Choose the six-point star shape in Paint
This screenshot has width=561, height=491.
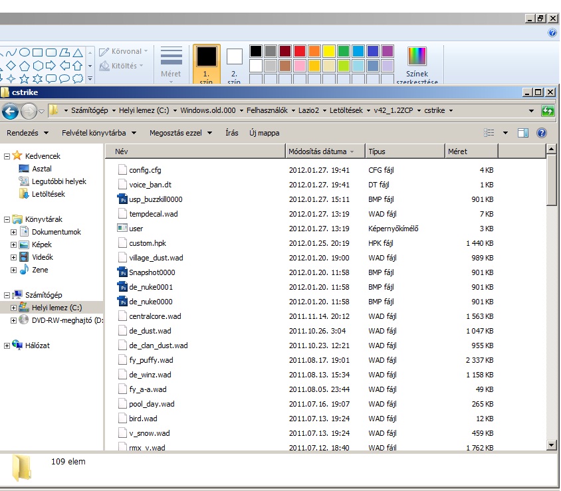tap(38, 78)
